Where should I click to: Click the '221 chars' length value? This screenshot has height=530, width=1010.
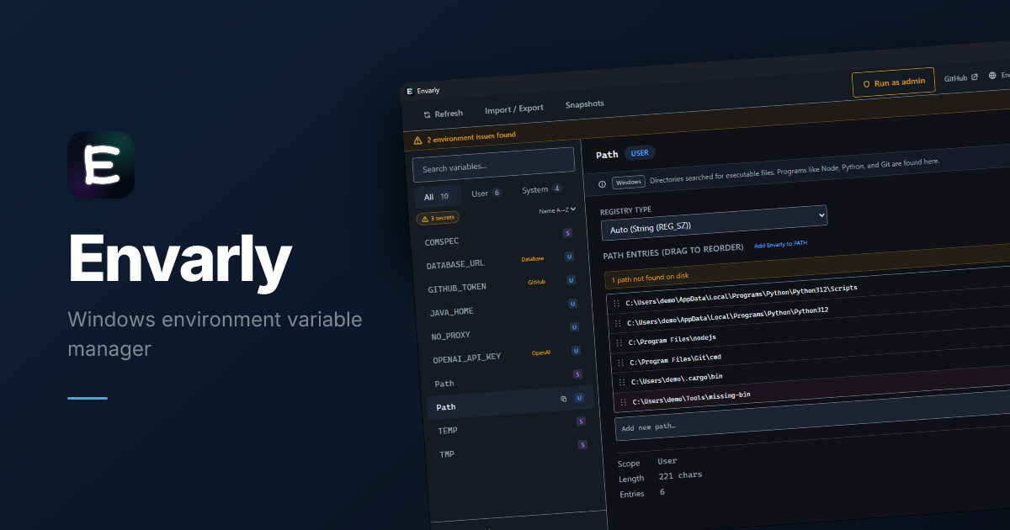(680, 475)
